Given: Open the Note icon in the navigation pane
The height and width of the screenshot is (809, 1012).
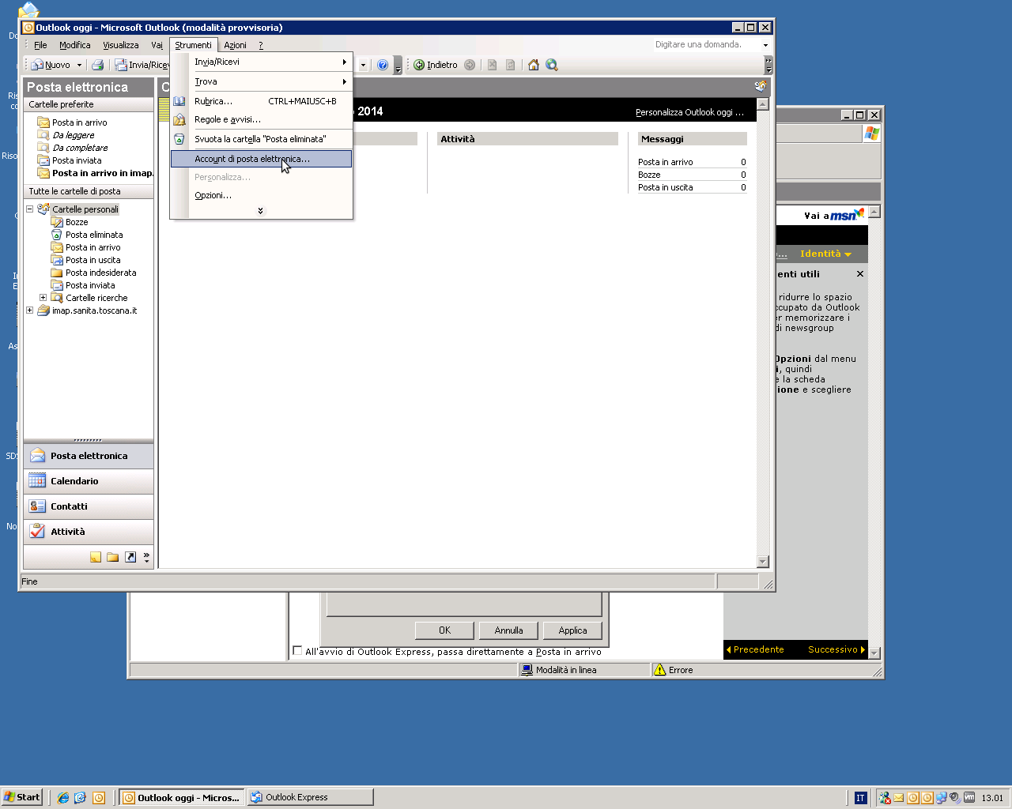Looking at the screenshot, I should [x=96, y=557].
